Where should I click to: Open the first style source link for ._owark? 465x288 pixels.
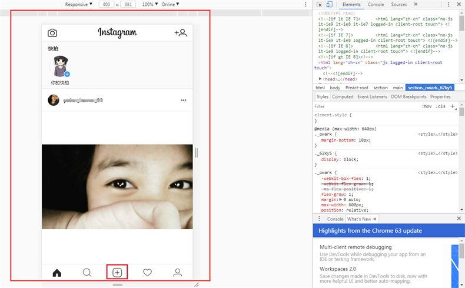point(438,134)
